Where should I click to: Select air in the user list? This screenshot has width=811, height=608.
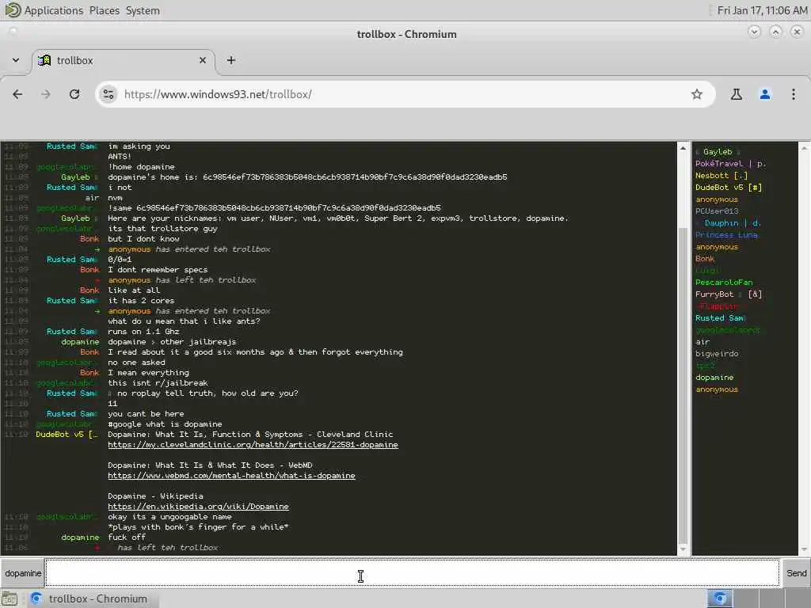point(702,342)
